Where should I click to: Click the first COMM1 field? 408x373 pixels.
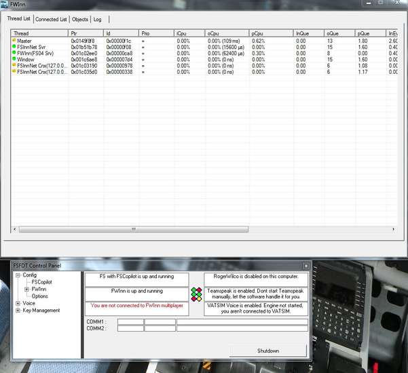[x=130, y=321]
